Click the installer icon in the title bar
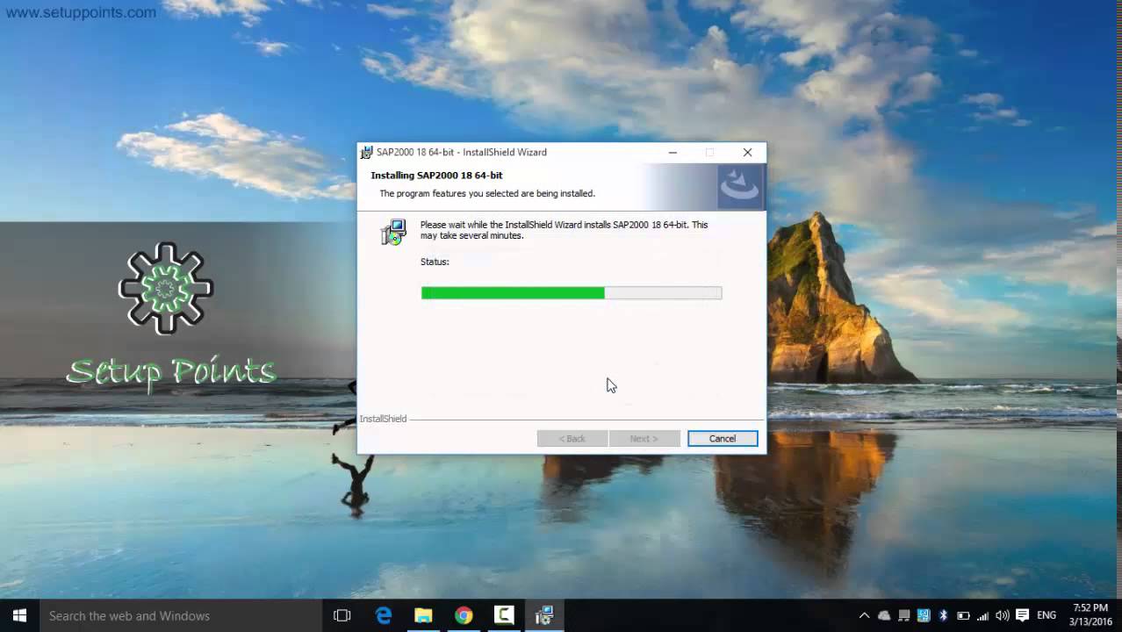Image resolution: width=1122 pixels, height=632 pixels. click(x=367, y=152)
